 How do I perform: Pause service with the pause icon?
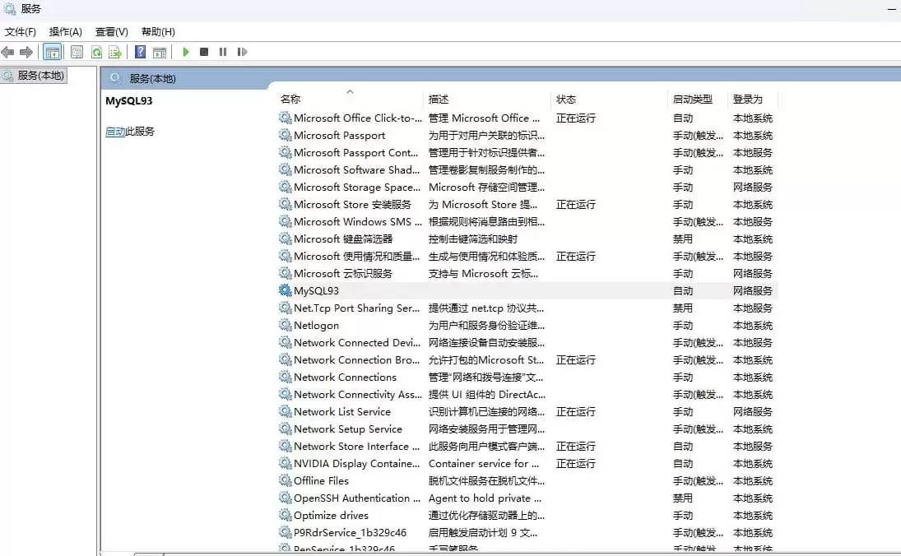point(223,53)
